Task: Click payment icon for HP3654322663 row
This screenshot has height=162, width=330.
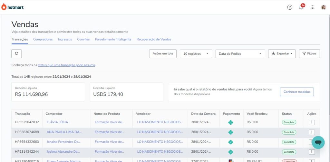Action: (231, 142)
